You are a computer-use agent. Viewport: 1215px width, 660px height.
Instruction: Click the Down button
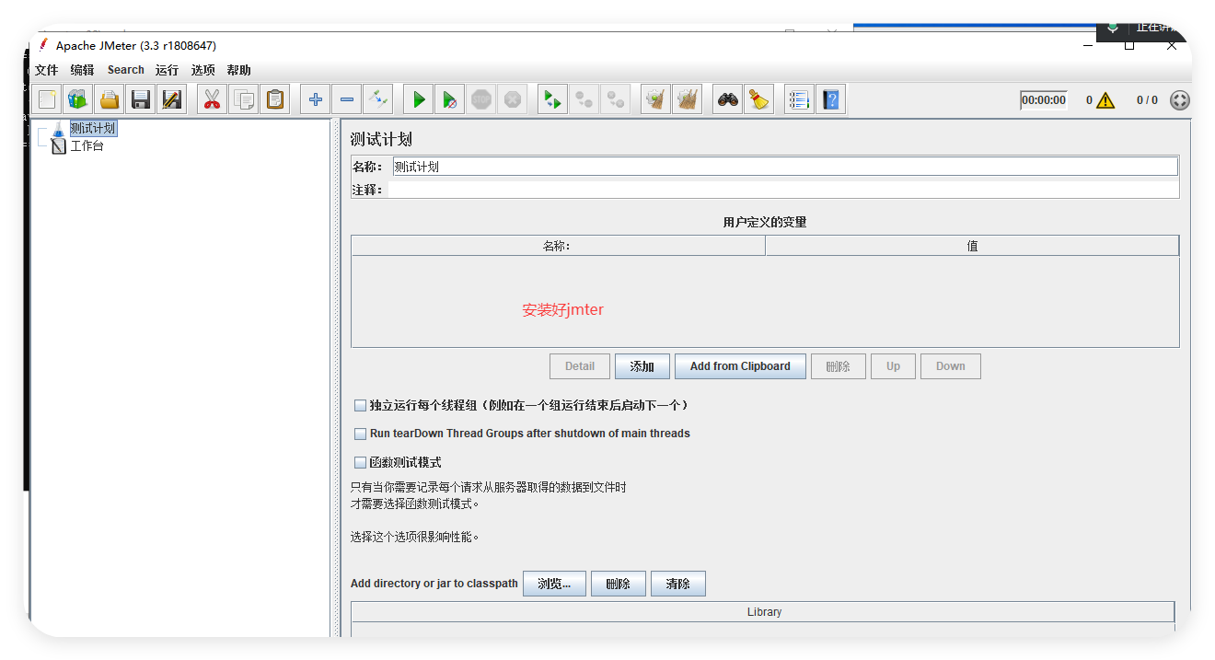coord(951,366)
